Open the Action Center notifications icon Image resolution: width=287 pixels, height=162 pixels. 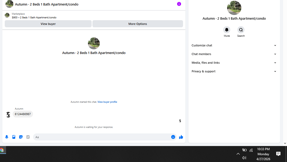coord(278,154)
